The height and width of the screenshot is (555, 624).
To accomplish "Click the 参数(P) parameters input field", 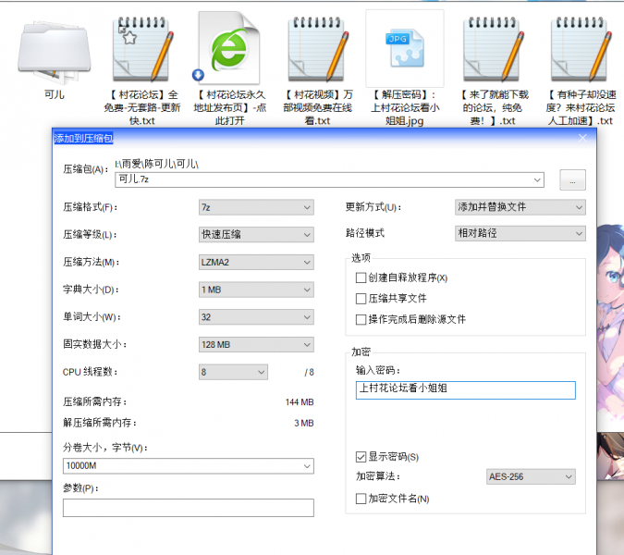I will point(189,508).
